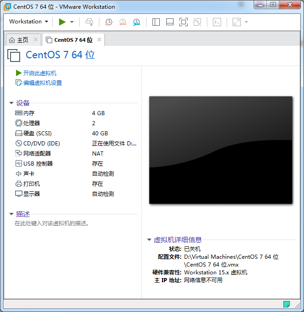The image size is (304, 312).
Task: Click the 40 GB disk value
Action: (x=100, y=134)
